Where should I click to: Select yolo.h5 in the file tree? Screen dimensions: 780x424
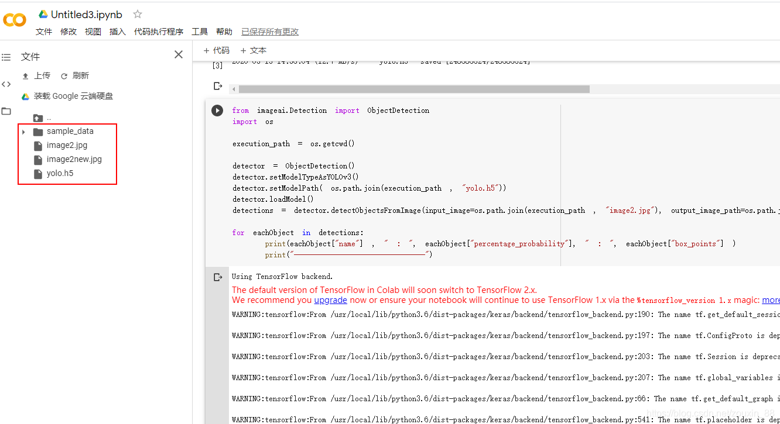60,173
